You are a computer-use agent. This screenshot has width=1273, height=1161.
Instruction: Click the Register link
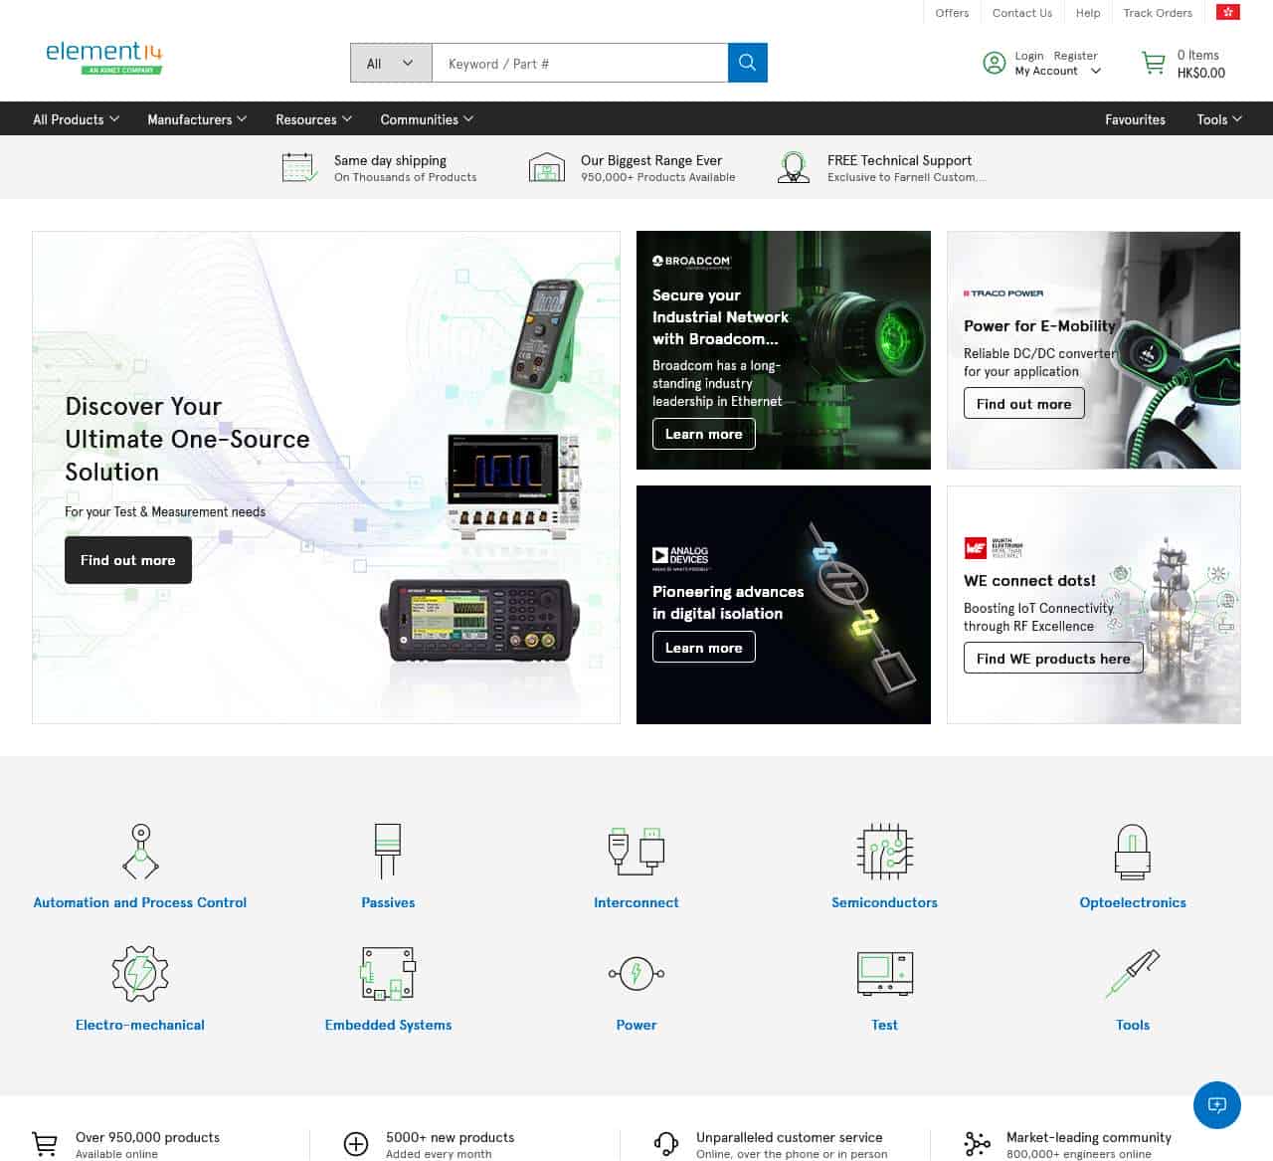(x=1075, y=56)
